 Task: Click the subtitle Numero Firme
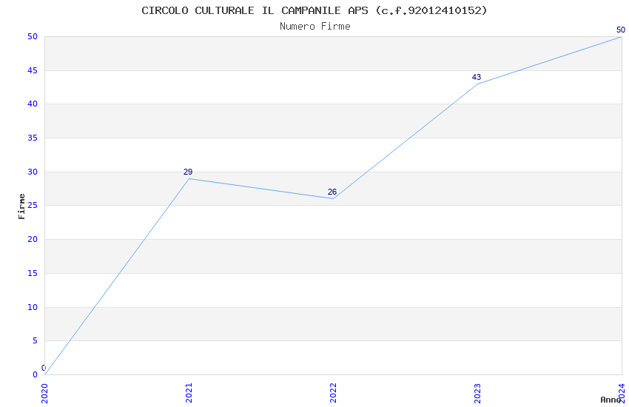(315, 27)
